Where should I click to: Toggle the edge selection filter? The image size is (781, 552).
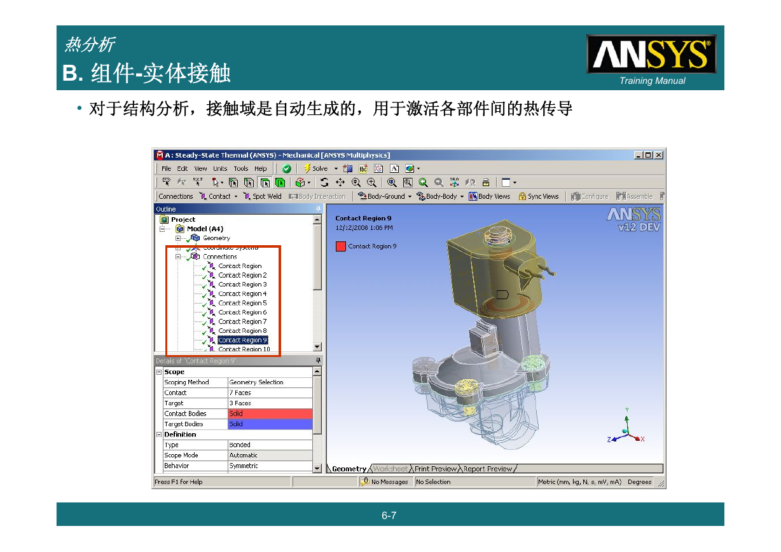coord(249,182)
